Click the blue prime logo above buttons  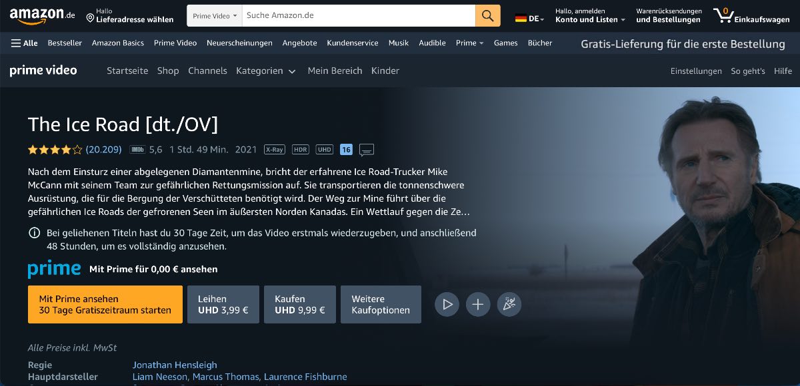(x=55, y=269)
